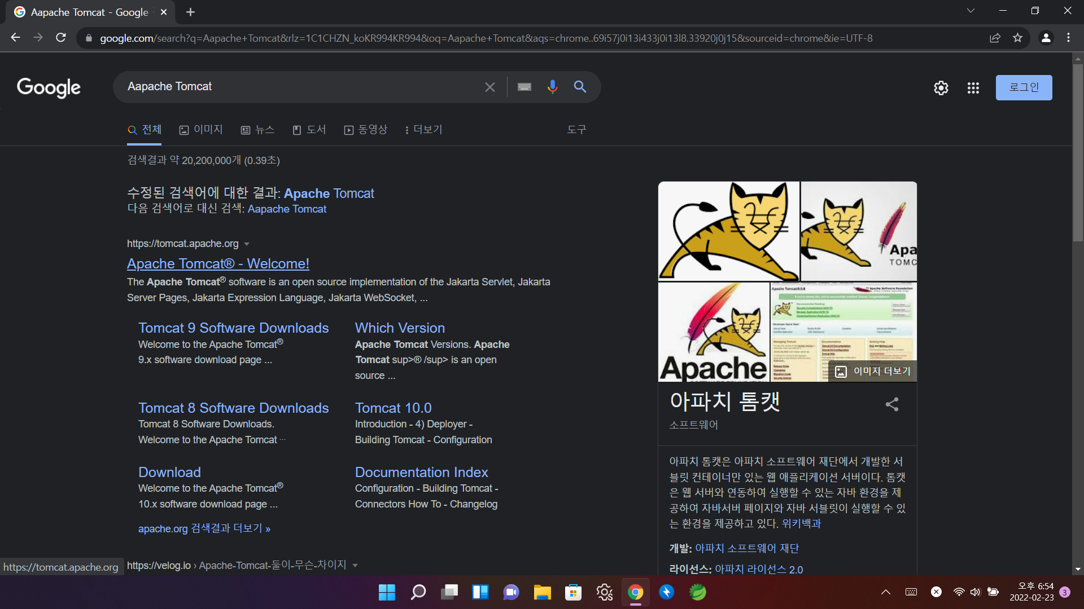Click the voice search microphone icon
The width and height of the screenshot is (1084, 609).
(552, 87)
